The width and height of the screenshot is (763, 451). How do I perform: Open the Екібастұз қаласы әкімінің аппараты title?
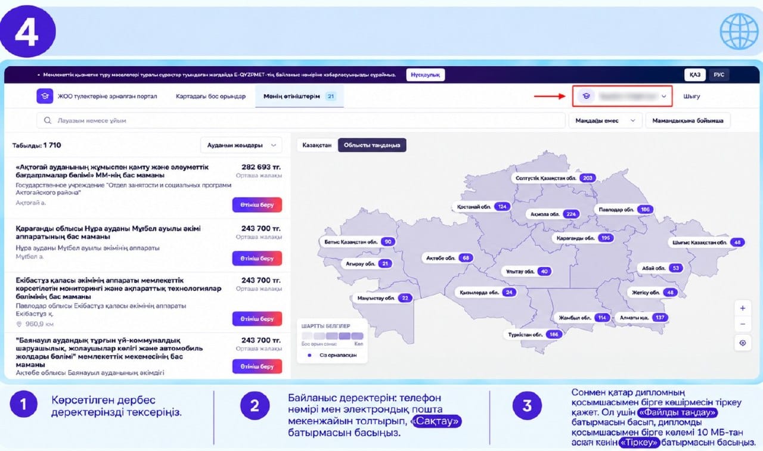119,288
